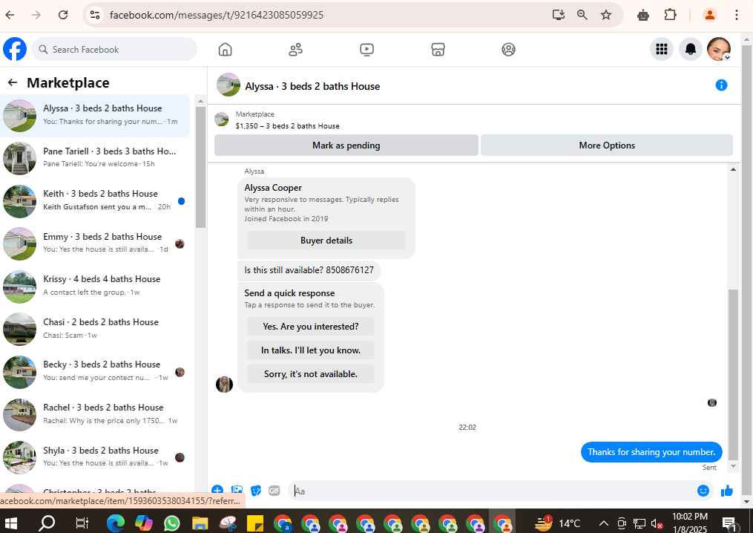Click the chat header listing thumbnail
Screen dimensions: 753x533
228,85
